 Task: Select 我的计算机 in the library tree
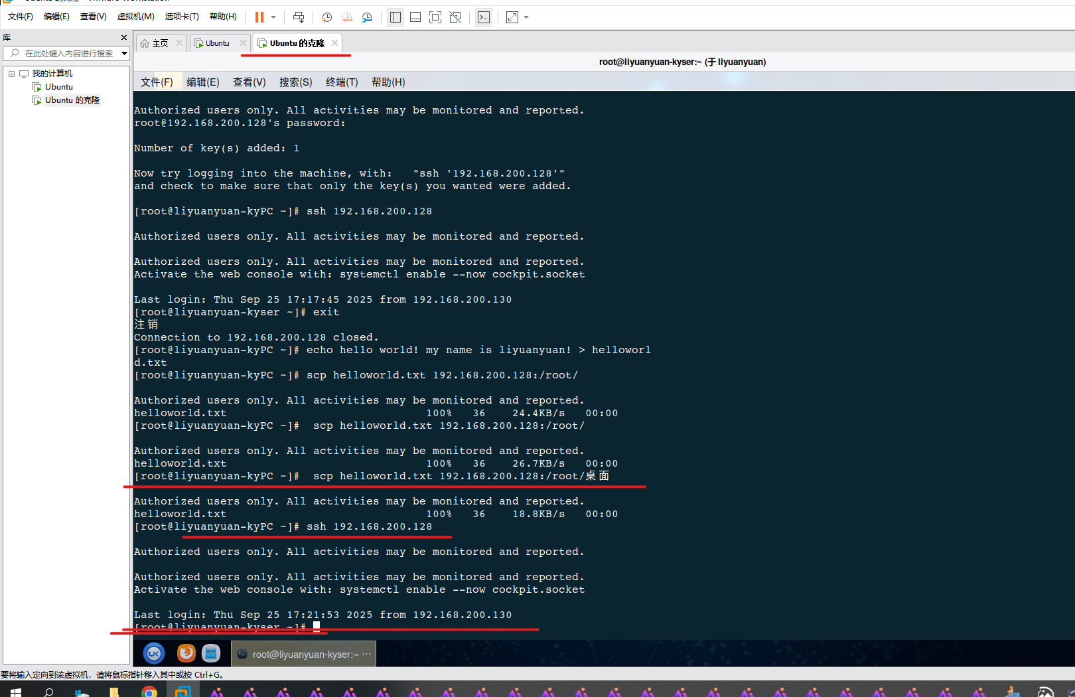coord(52,74)
